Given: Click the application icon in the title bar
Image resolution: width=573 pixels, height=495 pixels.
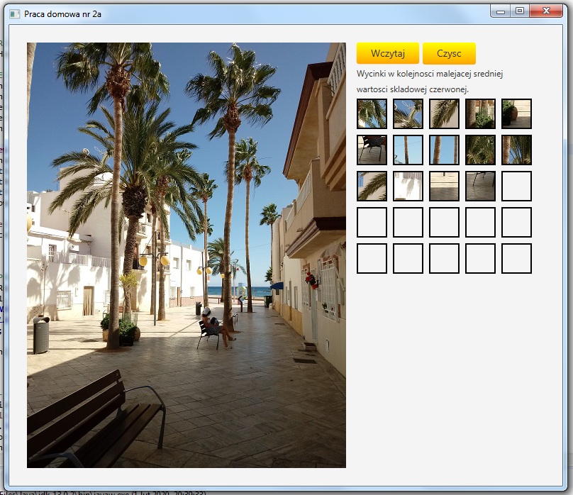Looking at the screenshot, I should tap(15, 13).
